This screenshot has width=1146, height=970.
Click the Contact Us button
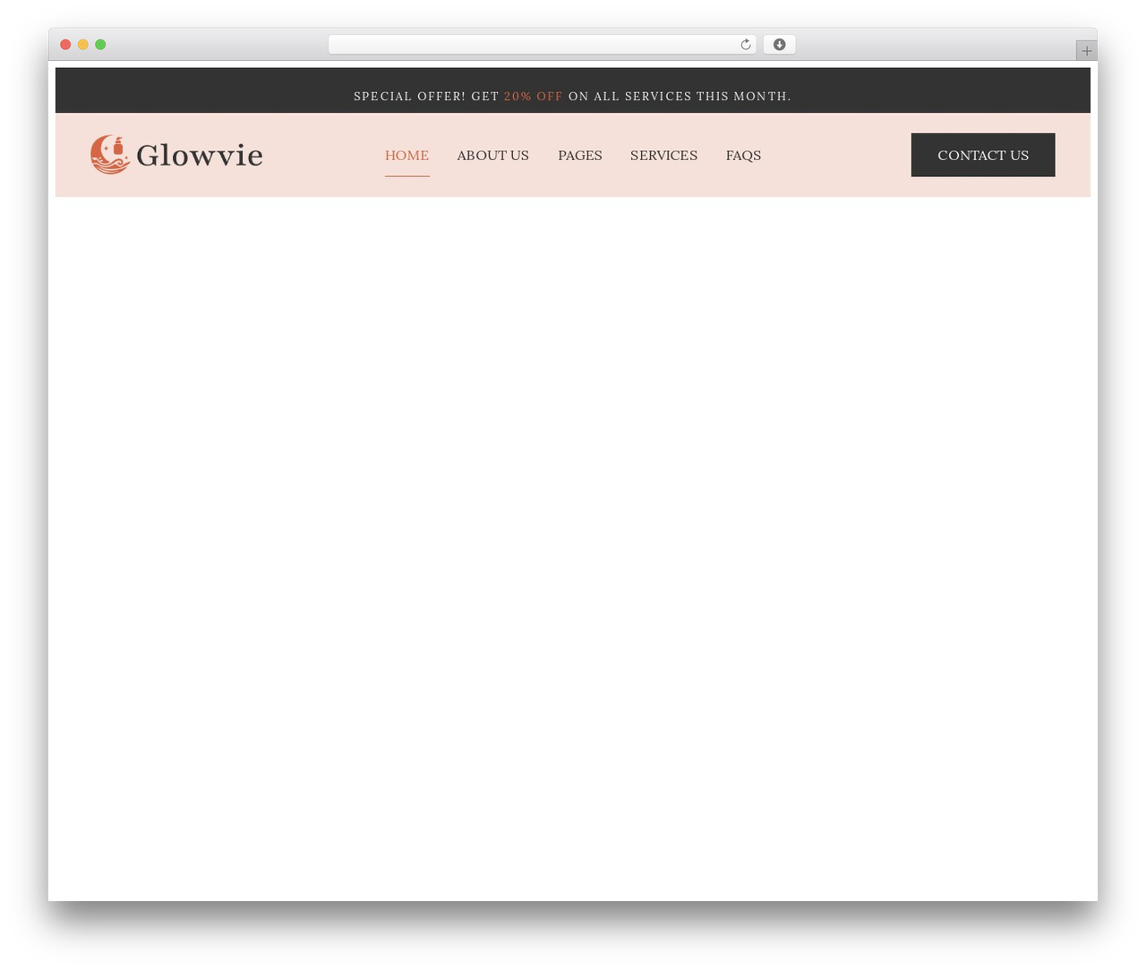coord(983,155)
